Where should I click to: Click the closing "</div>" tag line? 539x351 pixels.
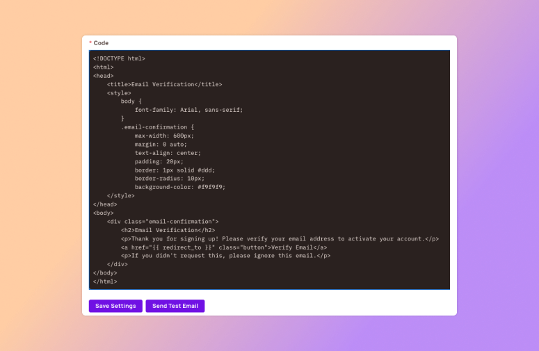click(x=118, y=264)
